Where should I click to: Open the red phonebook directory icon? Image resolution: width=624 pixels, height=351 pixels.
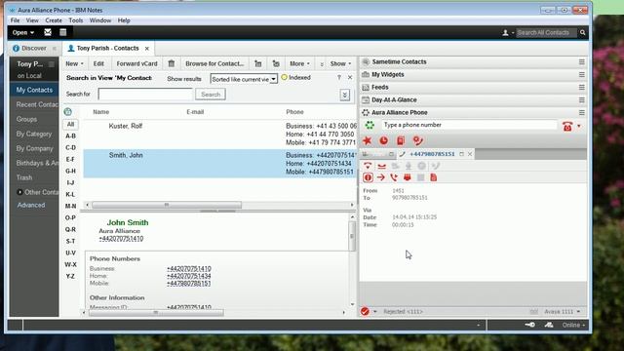pos(401,140)
